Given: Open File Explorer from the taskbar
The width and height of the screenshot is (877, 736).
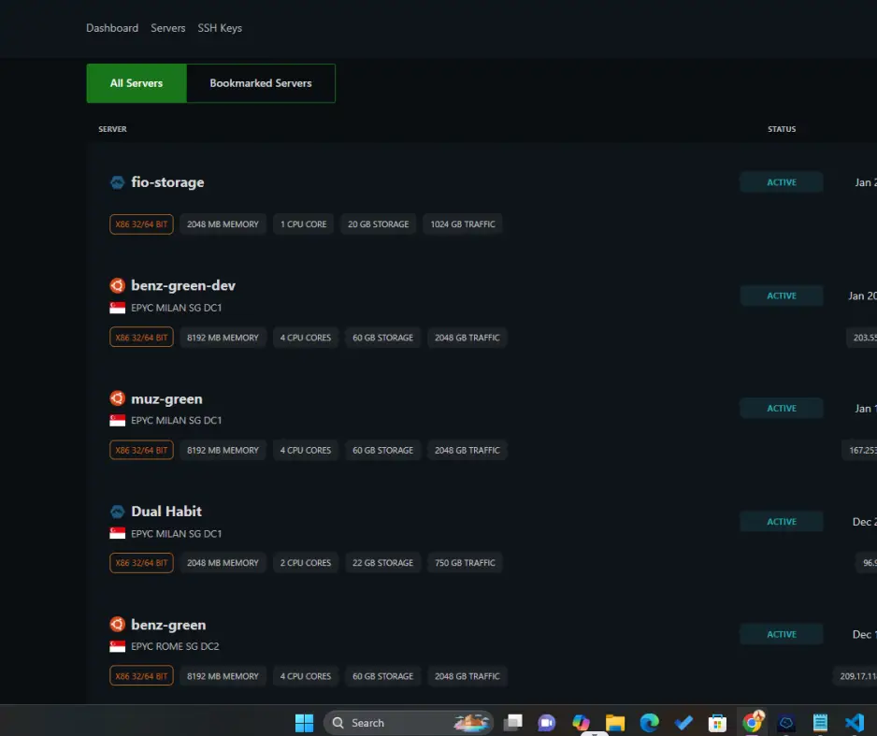Looking at the screenshot, I should click(x=614, y=723).
